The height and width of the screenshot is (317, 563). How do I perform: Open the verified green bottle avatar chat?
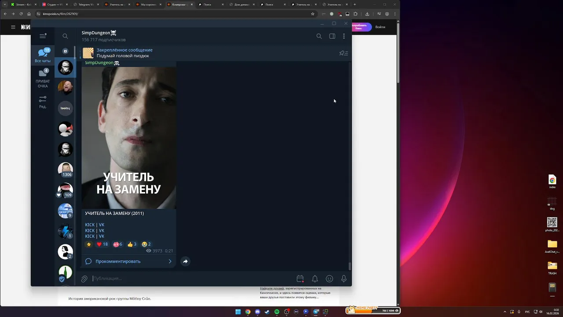[x=66, y=273]
